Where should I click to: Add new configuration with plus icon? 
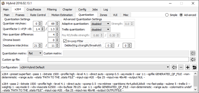187,67
